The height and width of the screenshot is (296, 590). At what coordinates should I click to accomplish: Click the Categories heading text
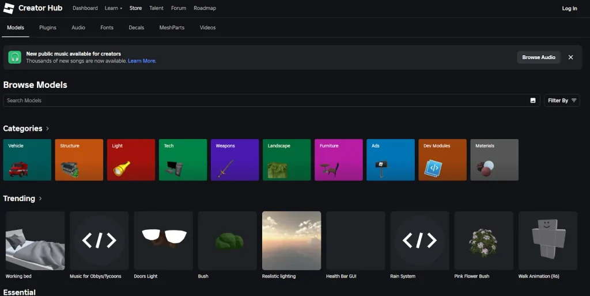click(x=22, y=128)
